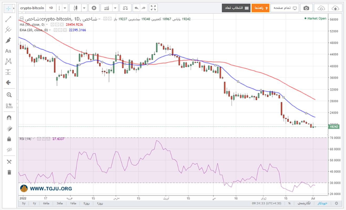The image size is (346, 210).
Task: Click the compare symbols scales icon
Action: [x=126, y=8]
